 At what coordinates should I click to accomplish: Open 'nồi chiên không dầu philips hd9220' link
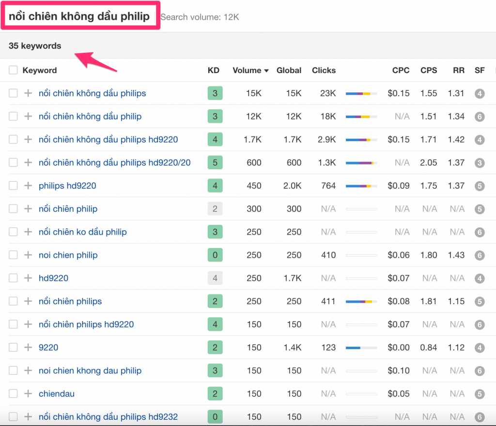[108, 139]
